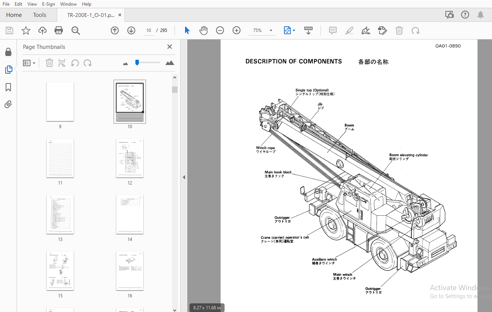492x312 pixels.
Task: Add a comment with speech bubble icon
Action: click(333, 30)
